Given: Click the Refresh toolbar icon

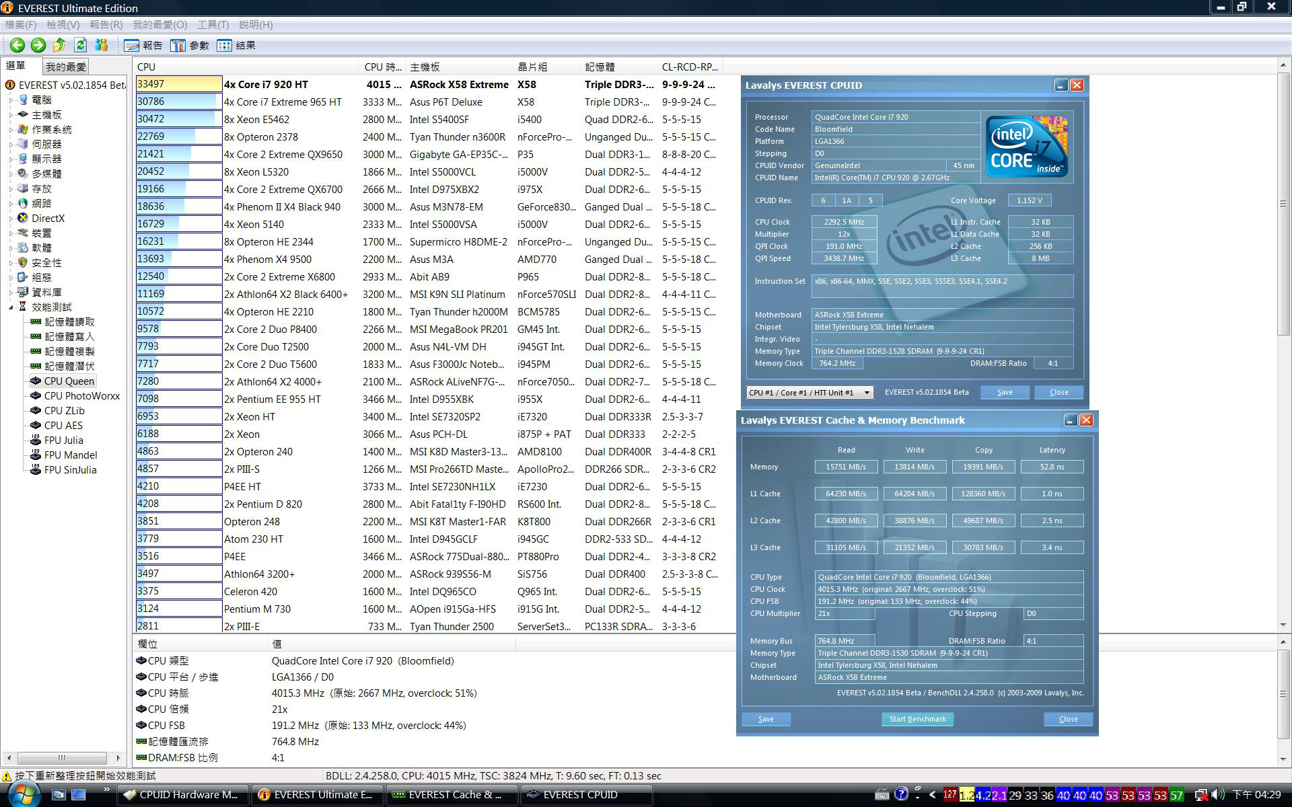Looking at the screenshot, I should [81, 45].
